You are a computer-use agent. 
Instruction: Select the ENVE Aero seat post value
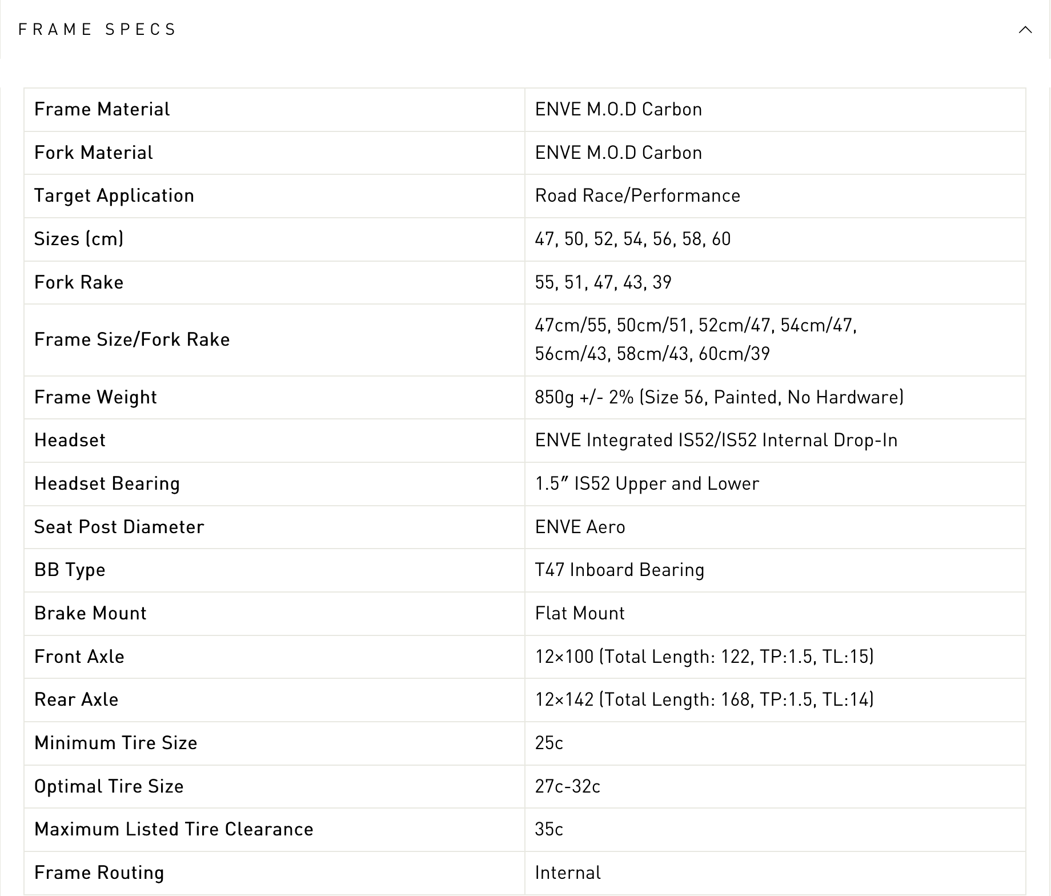[580, 527]
